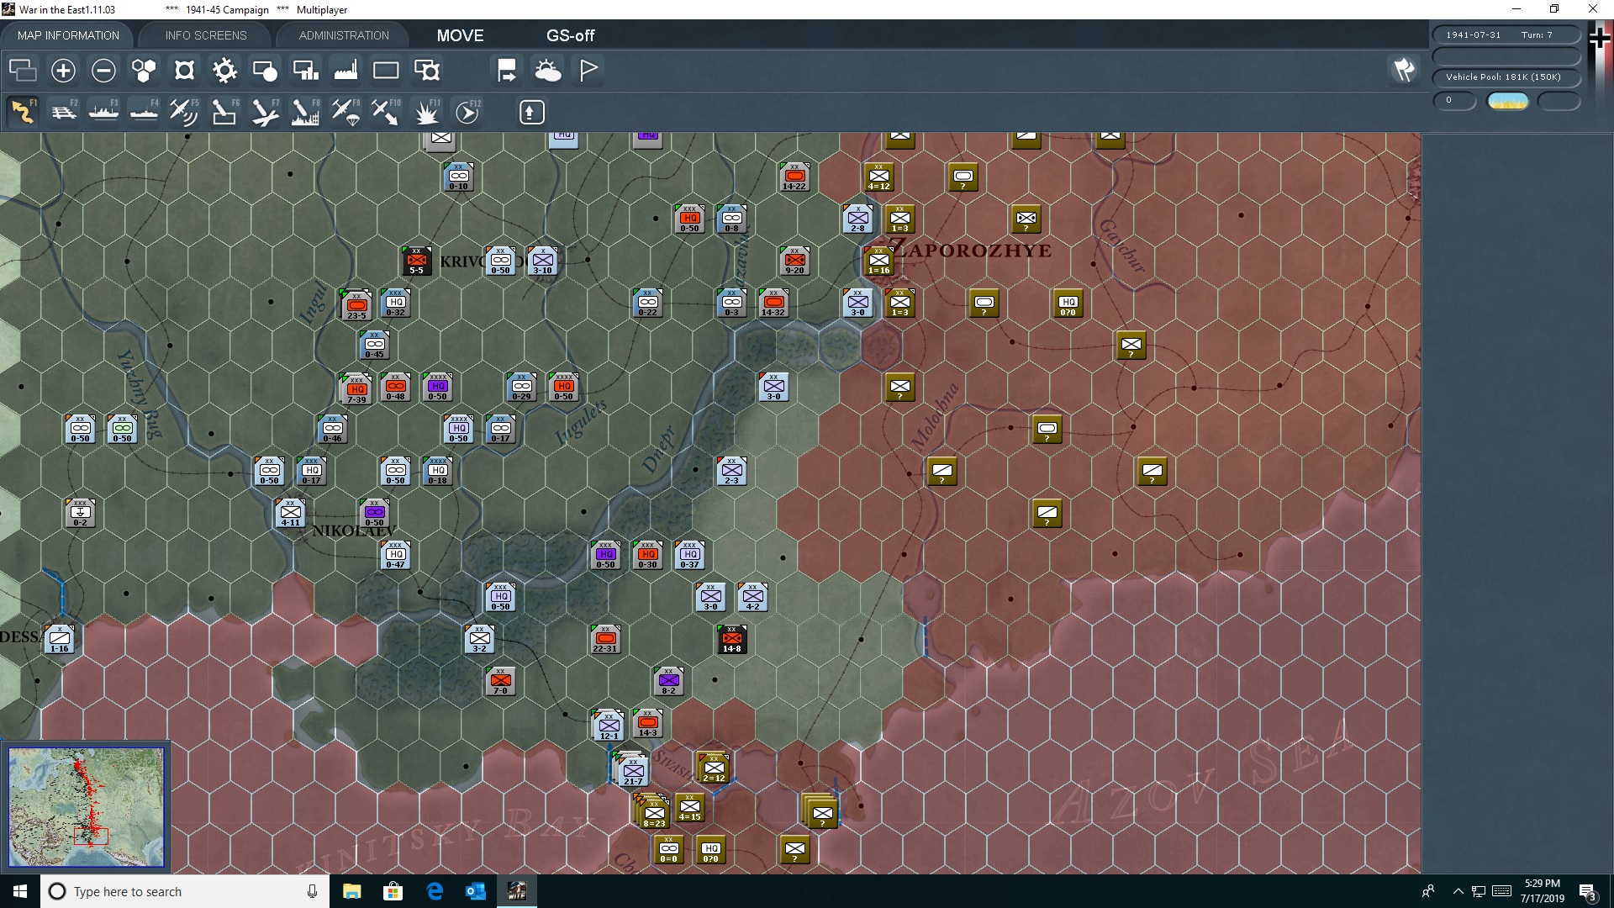
Task: Open the MAP INFORMATION menu
Action: [x=67, y=35]
